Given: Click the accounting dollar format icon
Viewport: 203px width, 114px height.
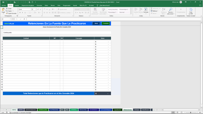Looking at the screenshot, I should point(76,13).
